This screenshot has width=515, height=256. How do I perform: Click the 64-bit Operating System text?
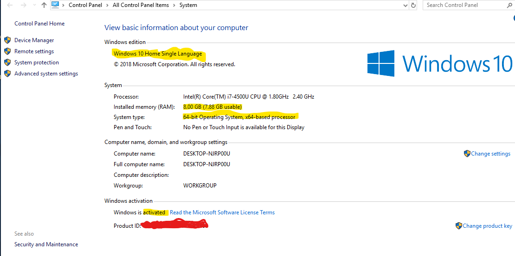(239, 117)
